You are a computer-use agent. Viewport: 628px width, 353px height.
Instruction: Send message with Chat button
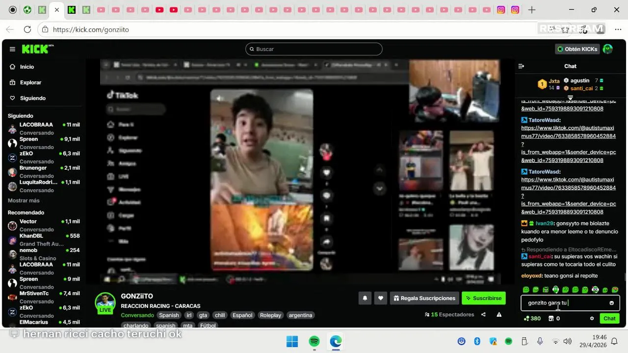pyautogui.click(x=609, y=318)
